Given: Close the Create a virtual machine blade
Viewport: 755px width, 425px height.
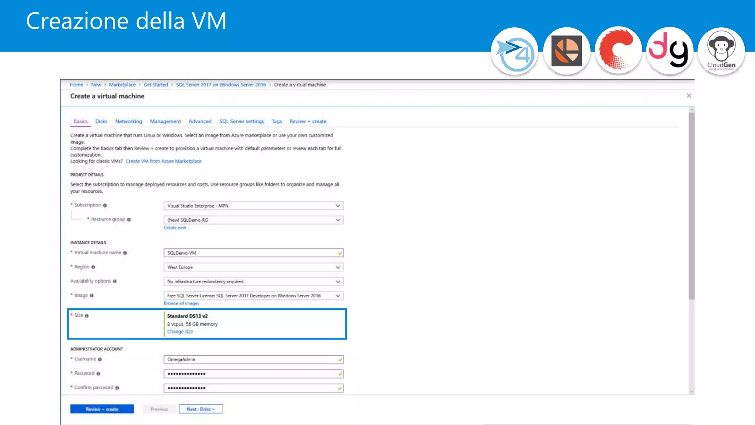Looking at the screenshot, I should click(689, 96).
